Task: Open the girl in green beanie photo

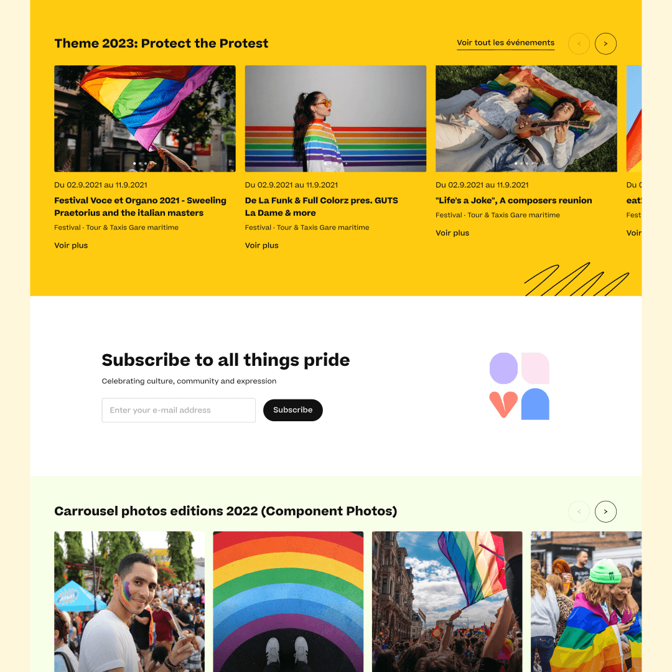Action: tap(586, 602)
